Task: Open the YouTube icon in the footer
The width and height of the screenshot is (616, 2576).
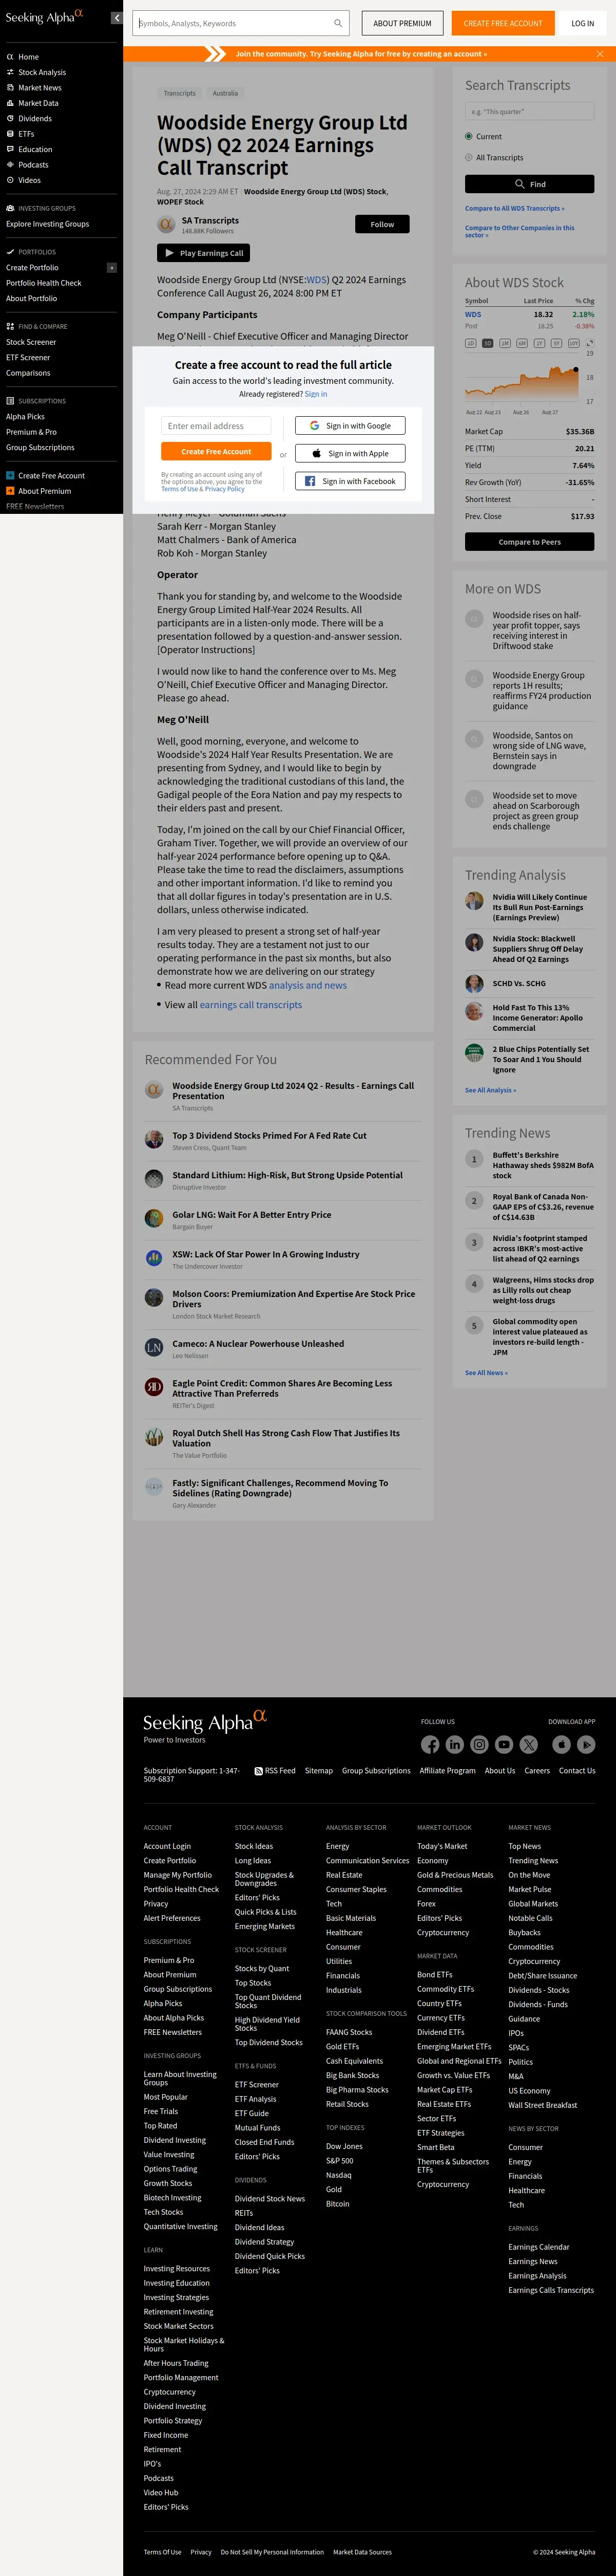Action: coord(504,1744)
